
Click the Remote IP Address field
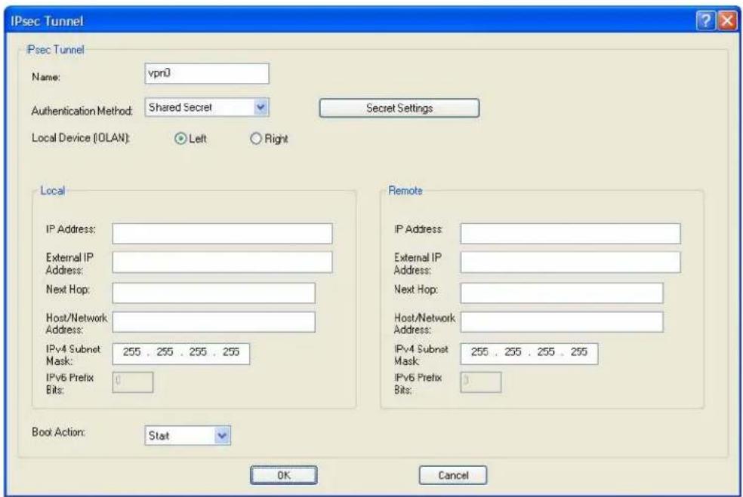click(x=571, y=233)
